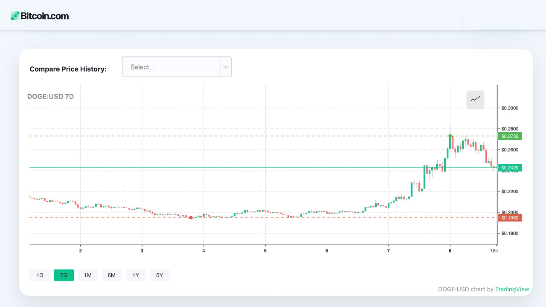Switch chart to the 5Y timeframe
The width and height of the screenshot is (546, 307).
159,275
